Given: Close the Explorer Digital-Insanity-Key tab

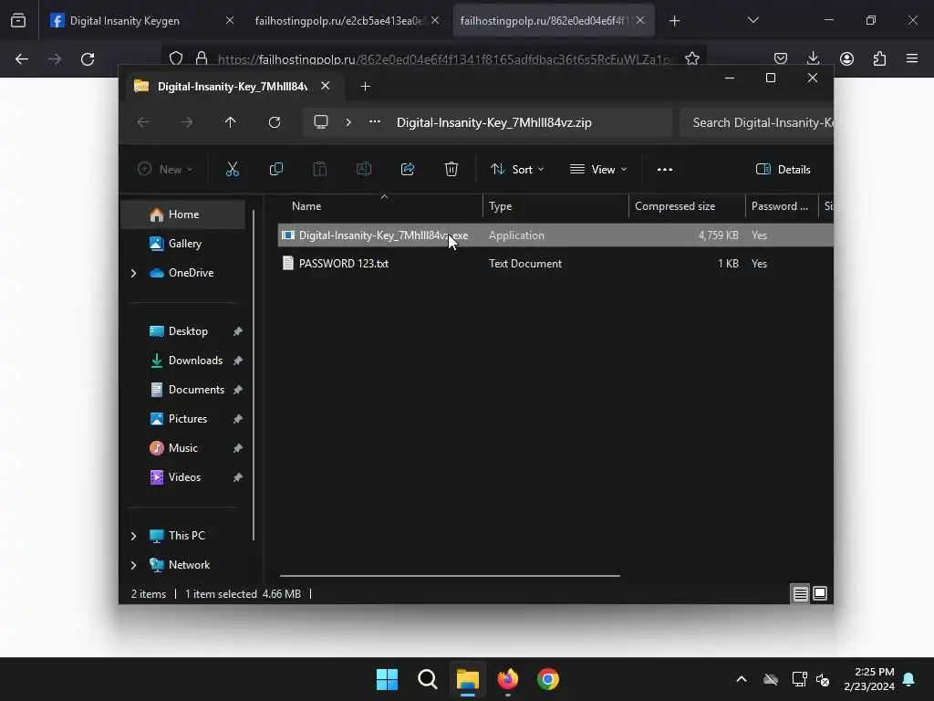Looking at the screenshot, I should pos(326,86).
